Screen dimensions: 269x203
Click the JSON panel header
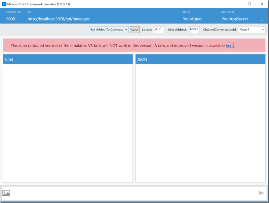(x=200, y=59)
